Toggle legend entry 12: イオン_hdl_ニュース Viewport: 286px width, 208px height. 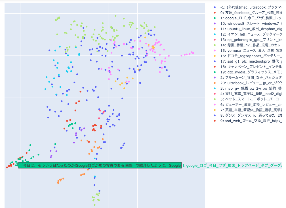(x=247, y=34)
